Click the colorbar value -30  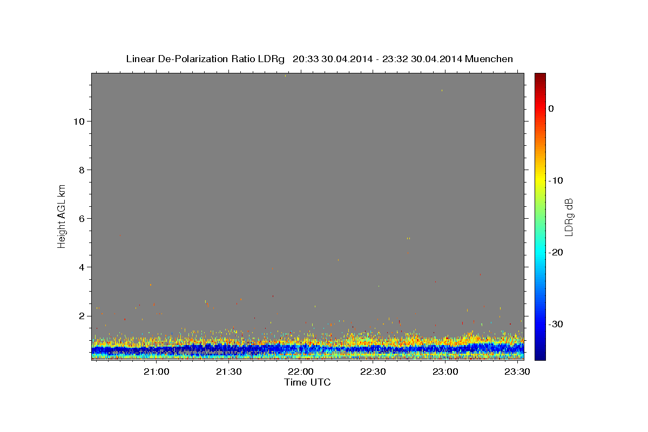click(x=556, y=324)
